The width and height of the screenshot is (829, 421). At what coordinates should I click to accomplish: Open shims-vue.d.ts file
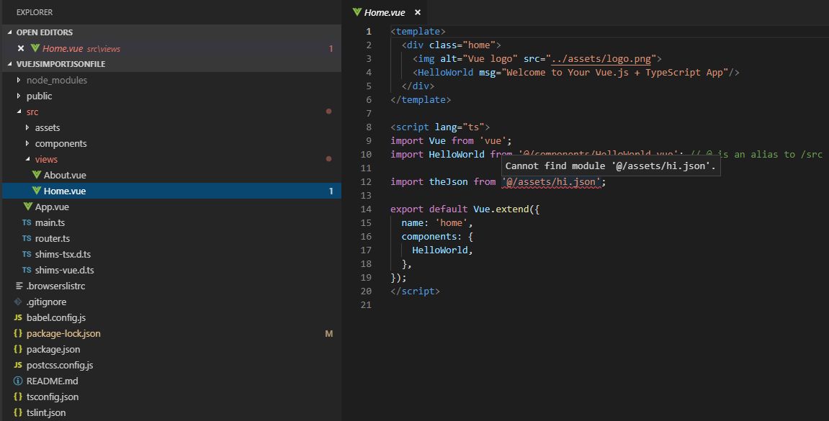point(65,270)
